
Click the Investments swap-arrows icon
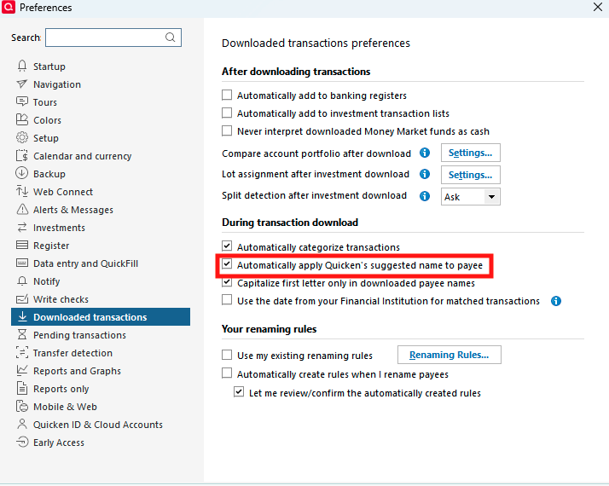coord(22,227)
